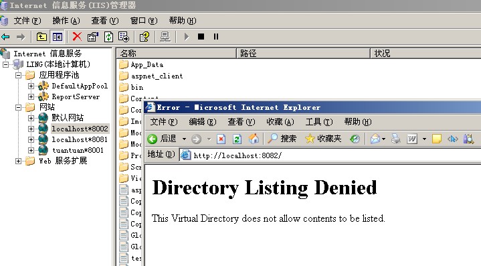Sort by the 状况 column header

(425, 54)
